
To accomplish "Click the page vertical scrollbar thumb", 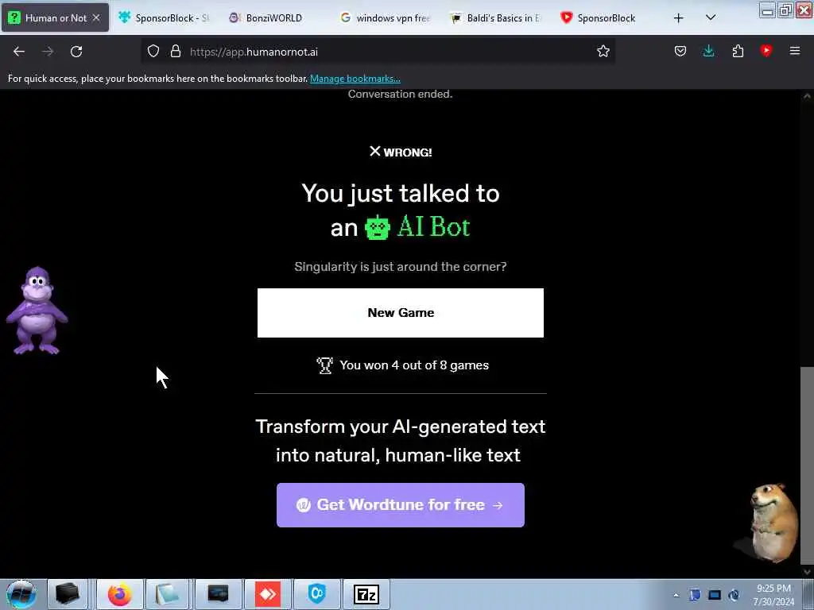I will click(x=807, y=465).
